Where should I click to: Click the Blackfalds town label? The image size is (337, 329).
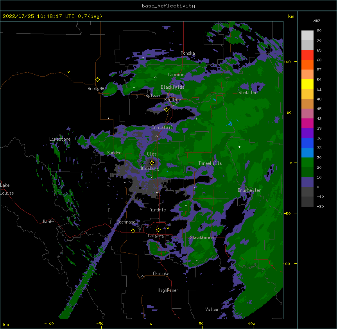tap(172, 87)
